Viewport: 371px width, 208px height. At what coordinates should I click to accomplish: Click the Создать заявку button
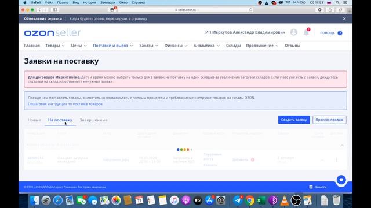point(294,120)
